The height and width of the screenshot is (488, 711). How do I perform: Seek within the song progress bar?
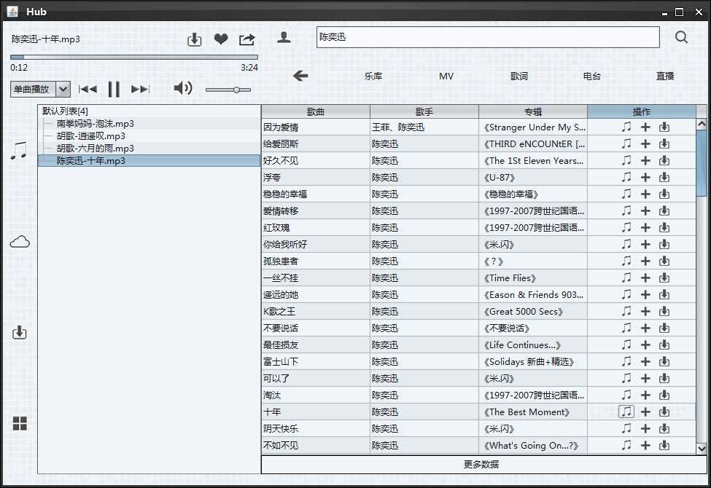(134, 57)
